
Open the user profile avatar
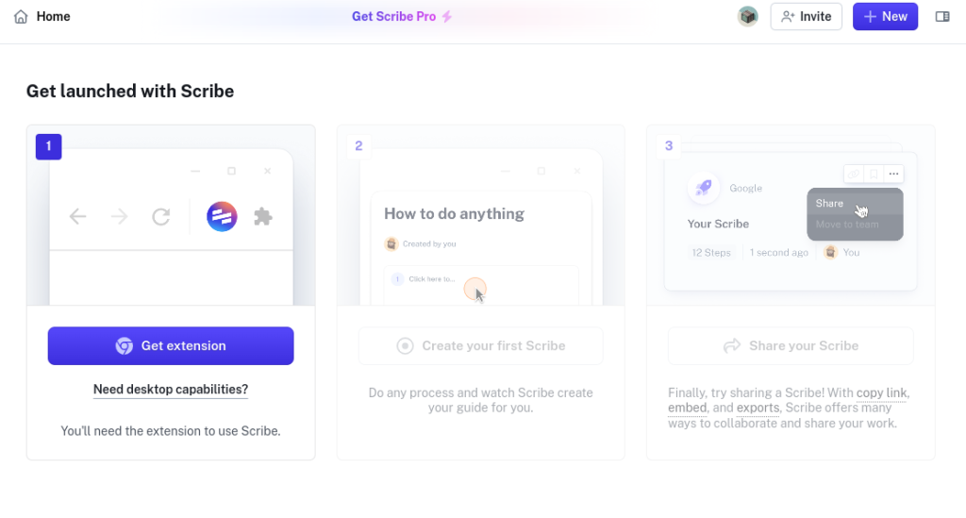(x=748, y=16)
